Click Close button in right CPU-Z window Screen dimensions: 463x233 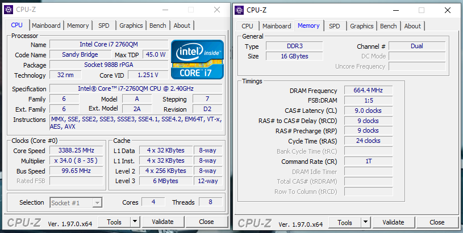(x=437, y=222)
